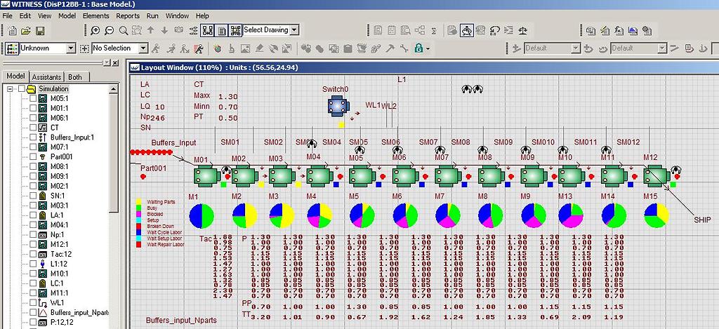Switch to the Assistants tab
The image size is (719, 329).
point(46,77)
